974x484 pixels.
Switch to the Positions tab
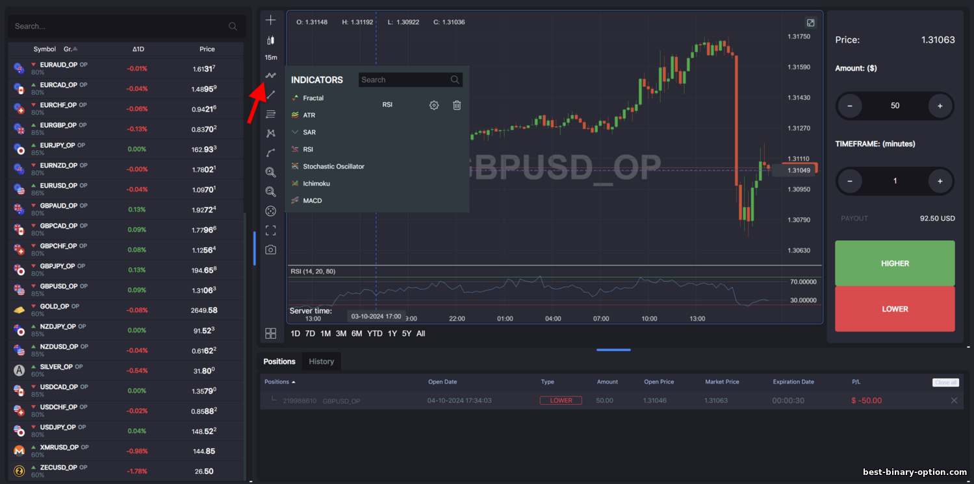(279, 361)
